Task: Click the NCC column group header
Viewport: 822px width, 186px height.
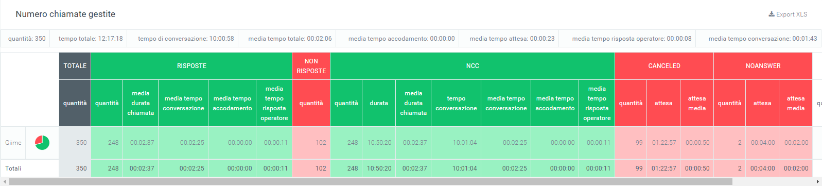Action: pos(473,66)
